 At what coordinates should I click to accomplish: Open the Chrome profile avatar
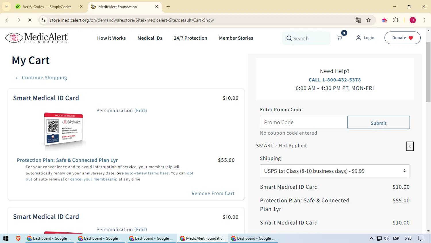click(x=413, y=20)
